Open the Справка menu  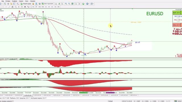(x=33, y=1)
